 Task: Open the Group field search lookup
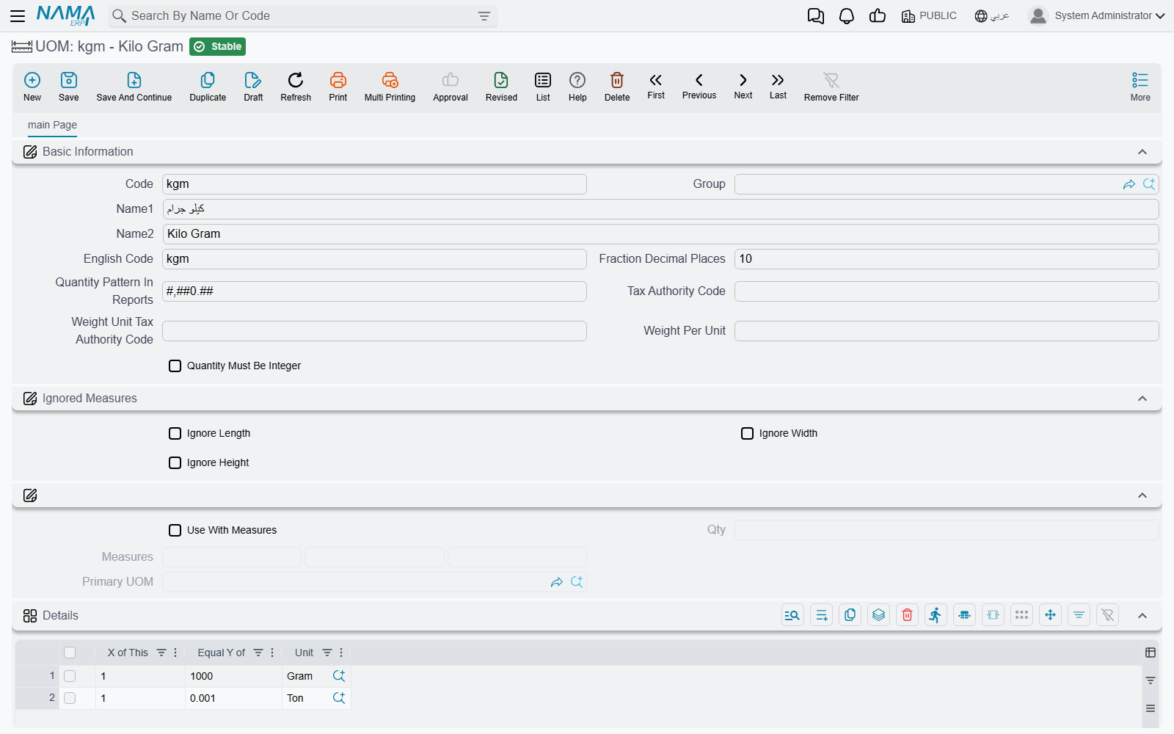[1149, 184]
